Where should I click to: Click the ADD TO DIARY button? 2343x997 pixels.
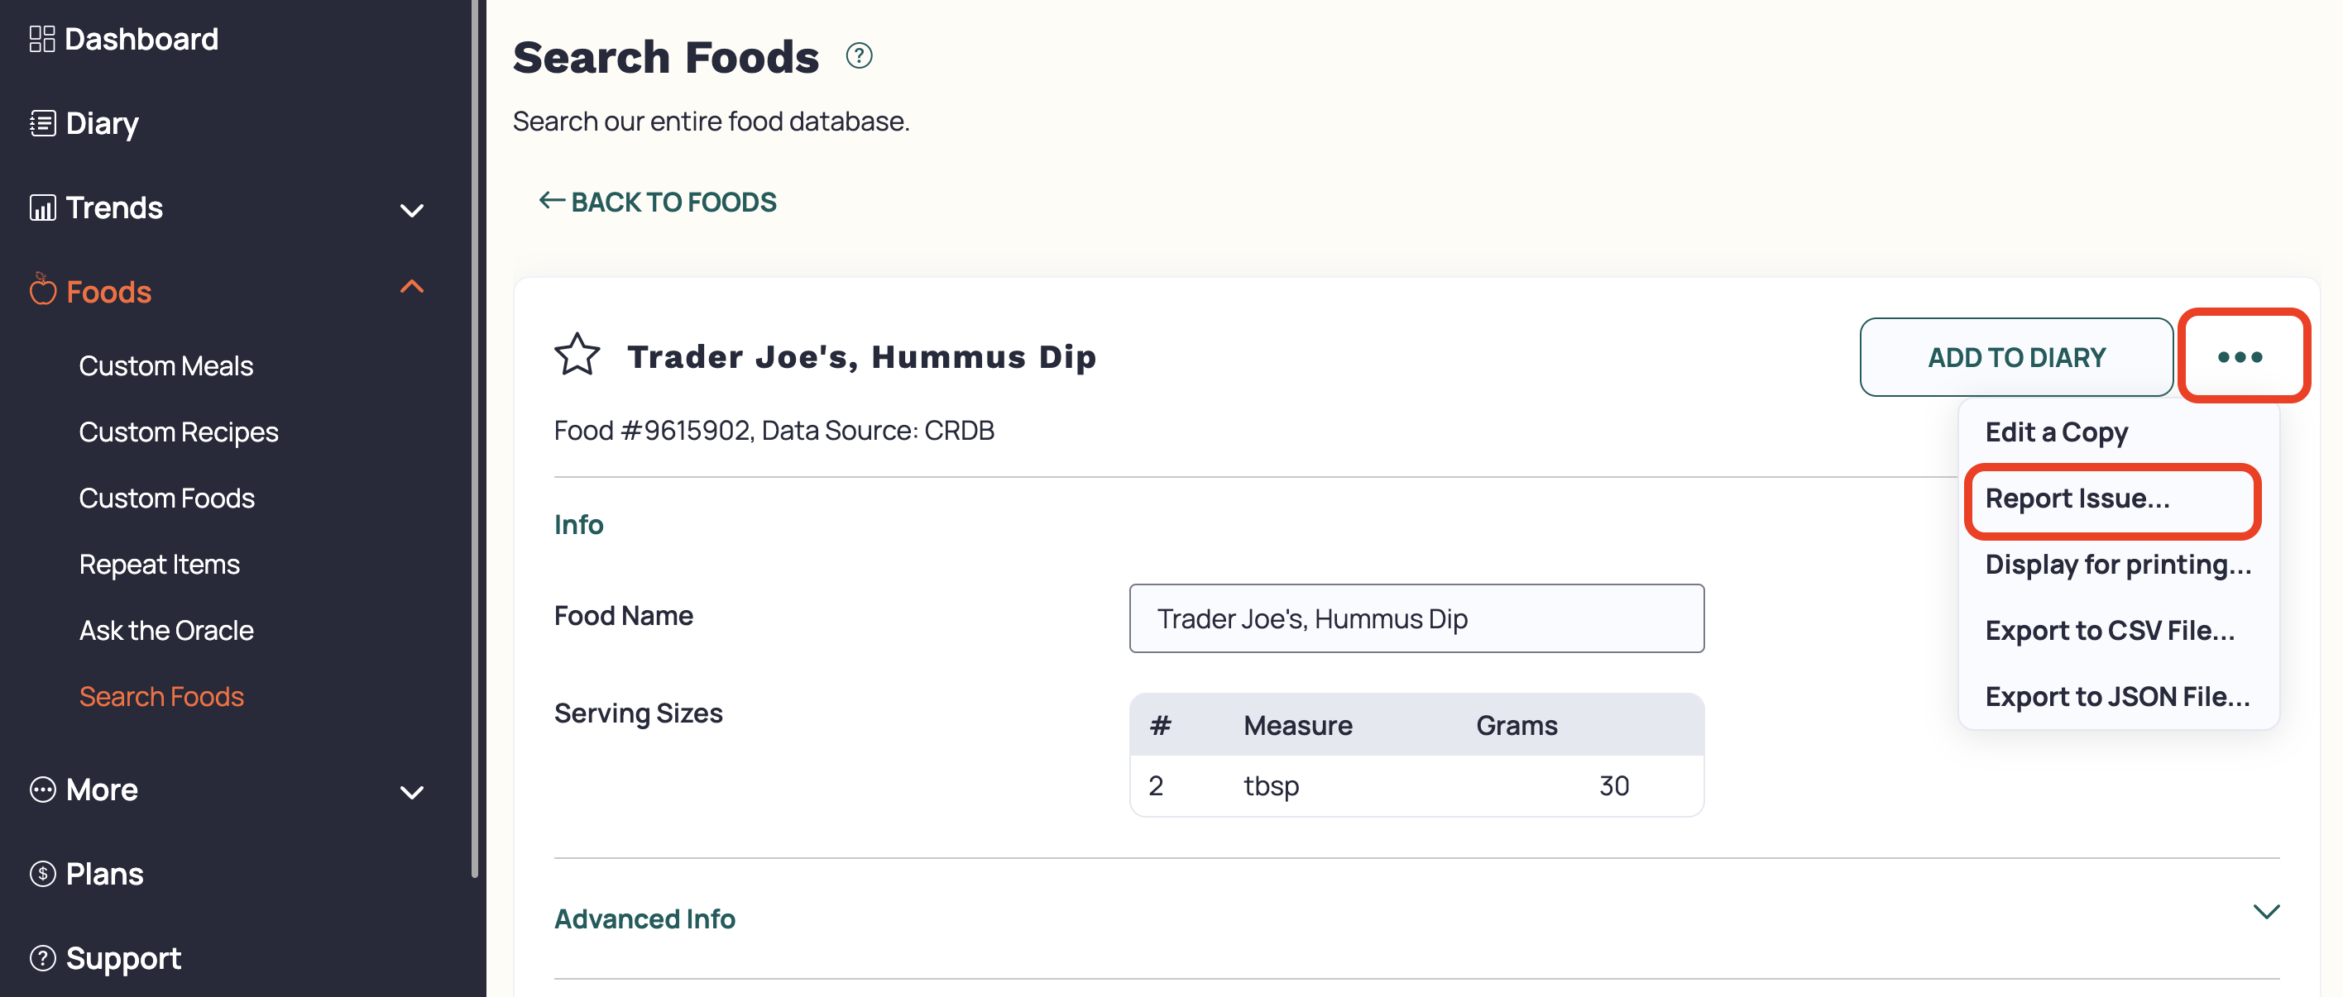(x=2015, y=357)
